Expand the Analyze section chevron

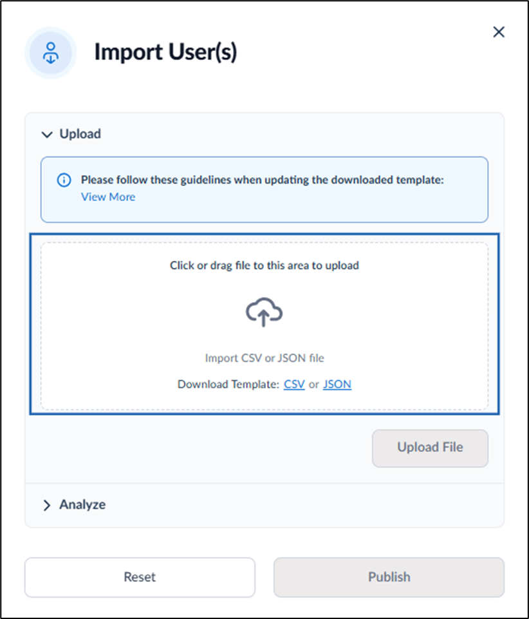click(x=47, y=505)
